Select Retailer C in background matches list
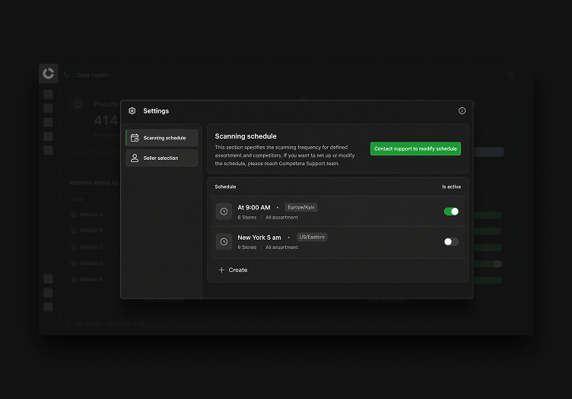 pyautogui.click(x=91, y=247)
